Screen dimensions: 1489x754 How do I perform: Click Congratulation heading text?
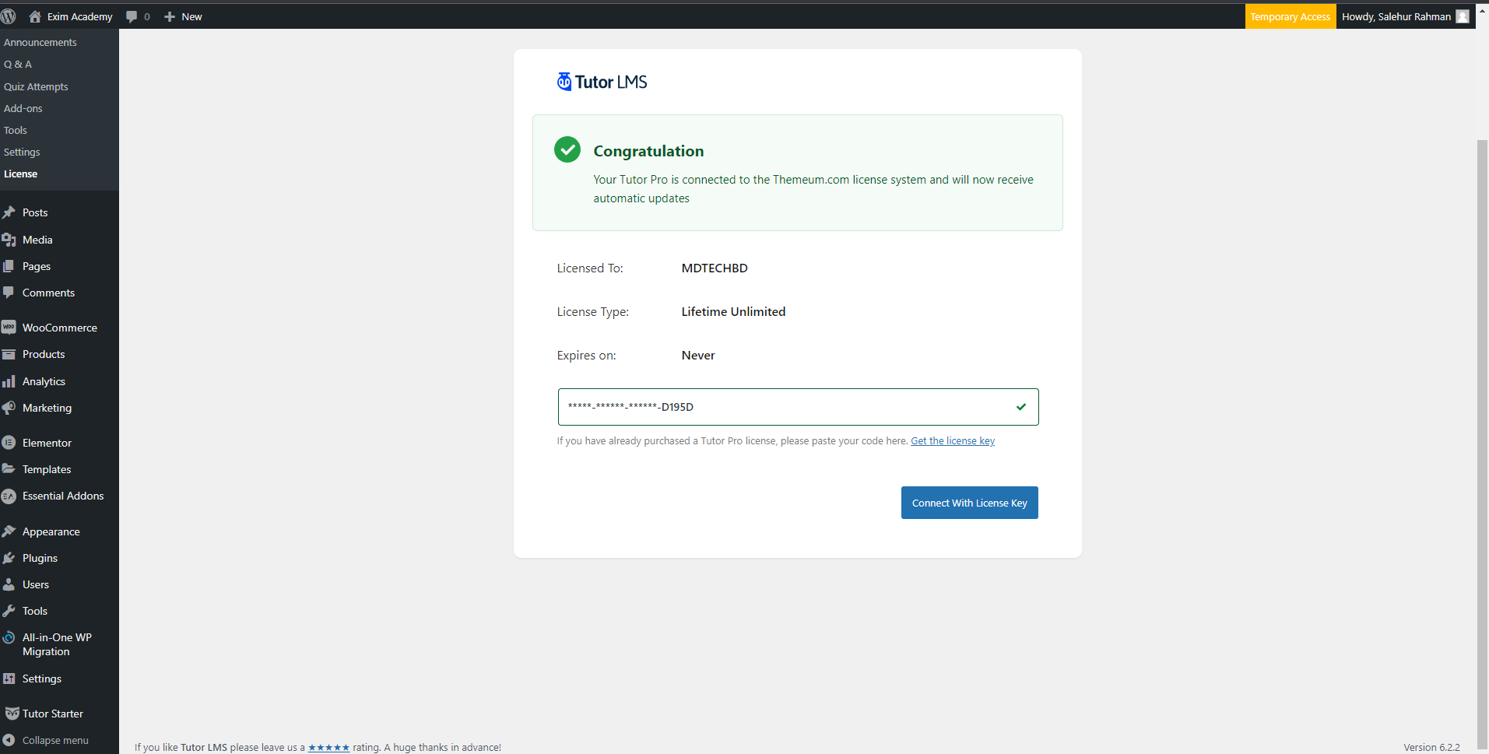point(648,151)
